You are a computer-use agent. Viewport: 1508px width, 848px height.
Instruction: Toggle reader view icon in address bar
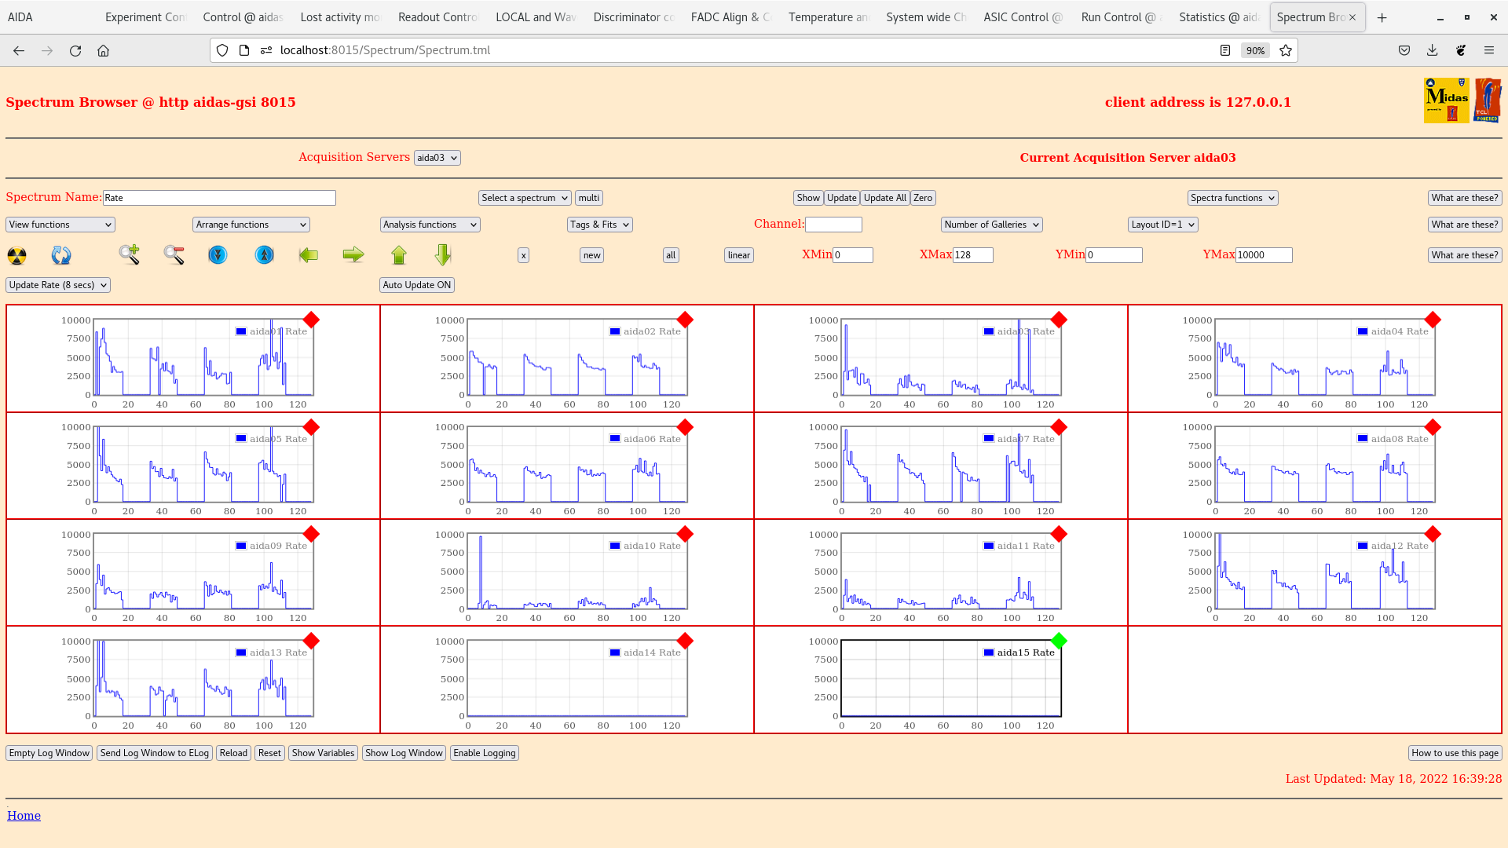coord(1225,50)
